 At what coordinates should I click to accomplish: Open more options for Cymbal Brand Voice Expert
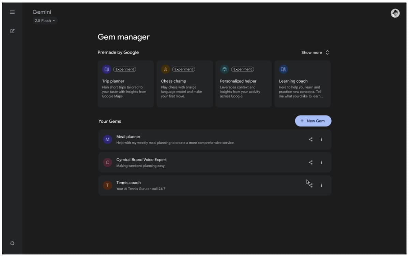[x=321, y=163]
